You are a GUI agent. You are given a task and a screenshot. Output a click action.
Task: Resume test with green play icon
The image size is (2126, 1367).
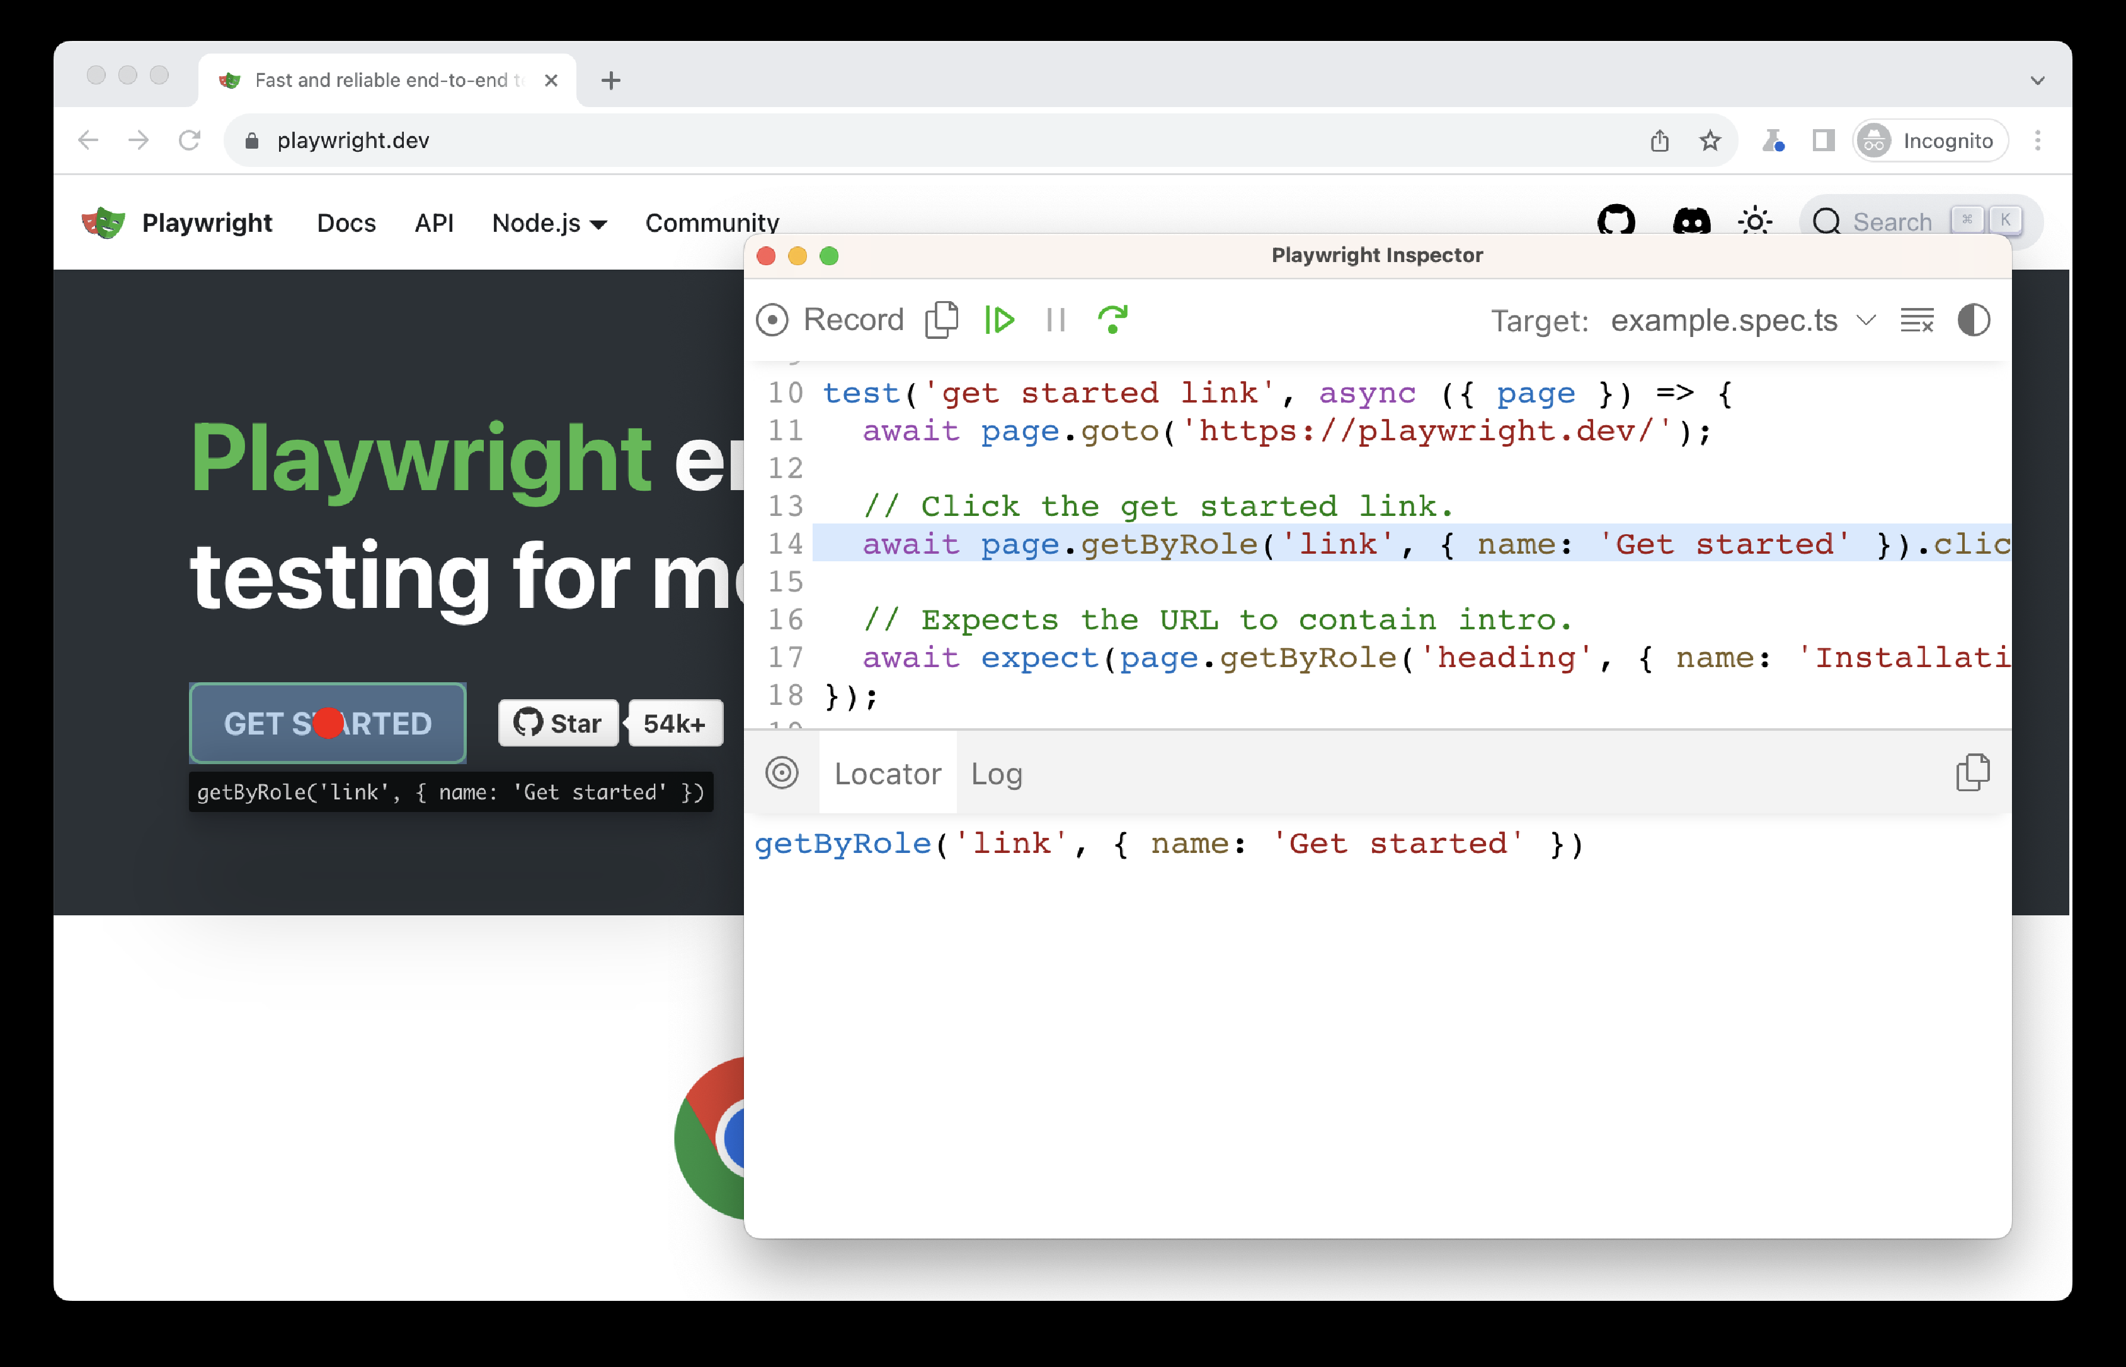click(1000, 321)
